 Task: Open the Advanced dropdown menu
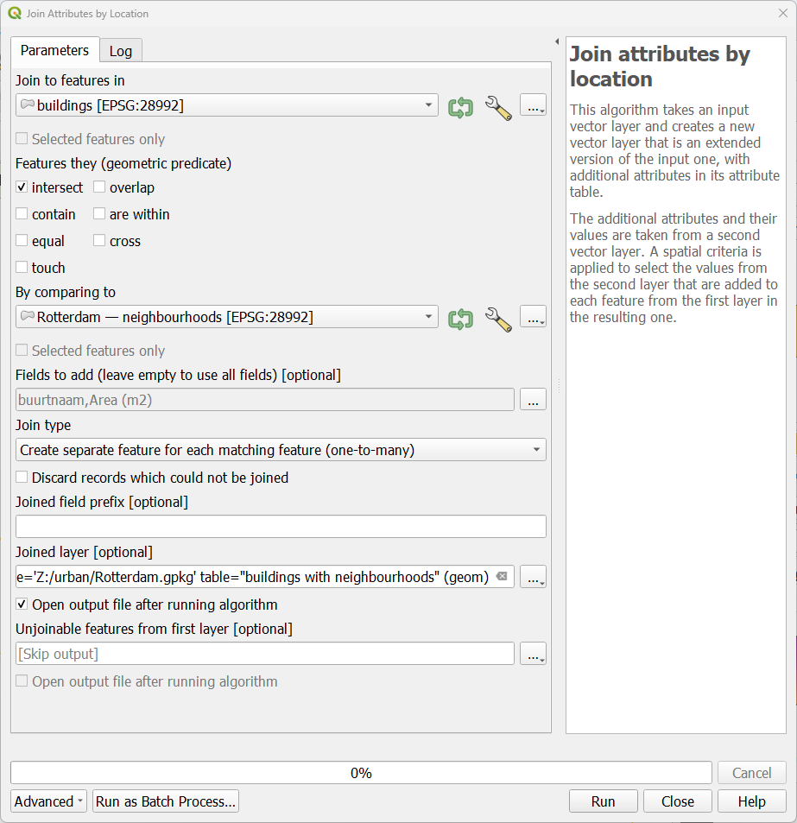(x=48, y=801)
